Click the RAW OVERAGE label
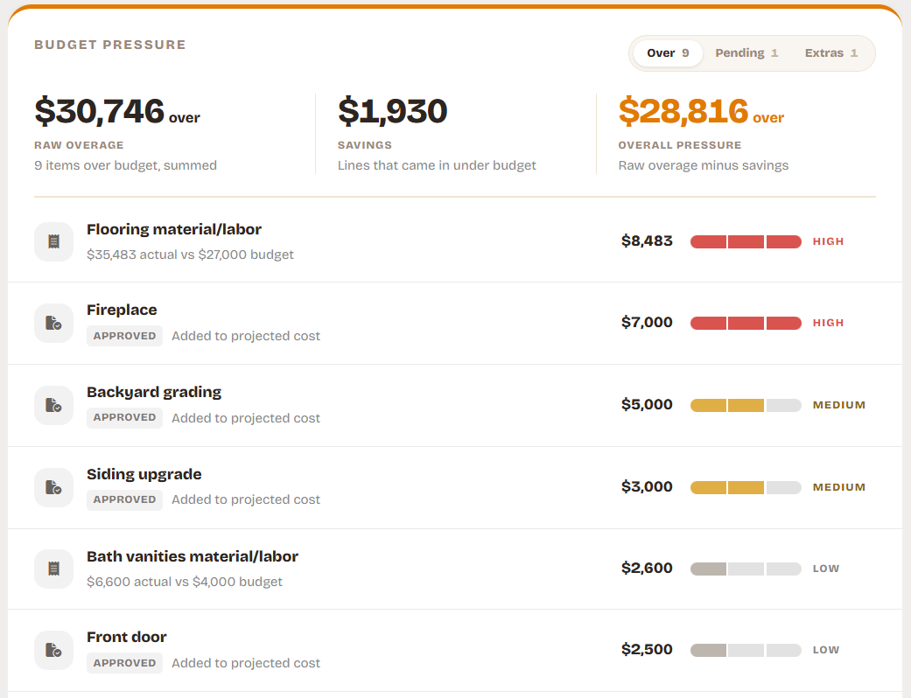The height and width of the screenshot is (698, 911). pos(79,145)
